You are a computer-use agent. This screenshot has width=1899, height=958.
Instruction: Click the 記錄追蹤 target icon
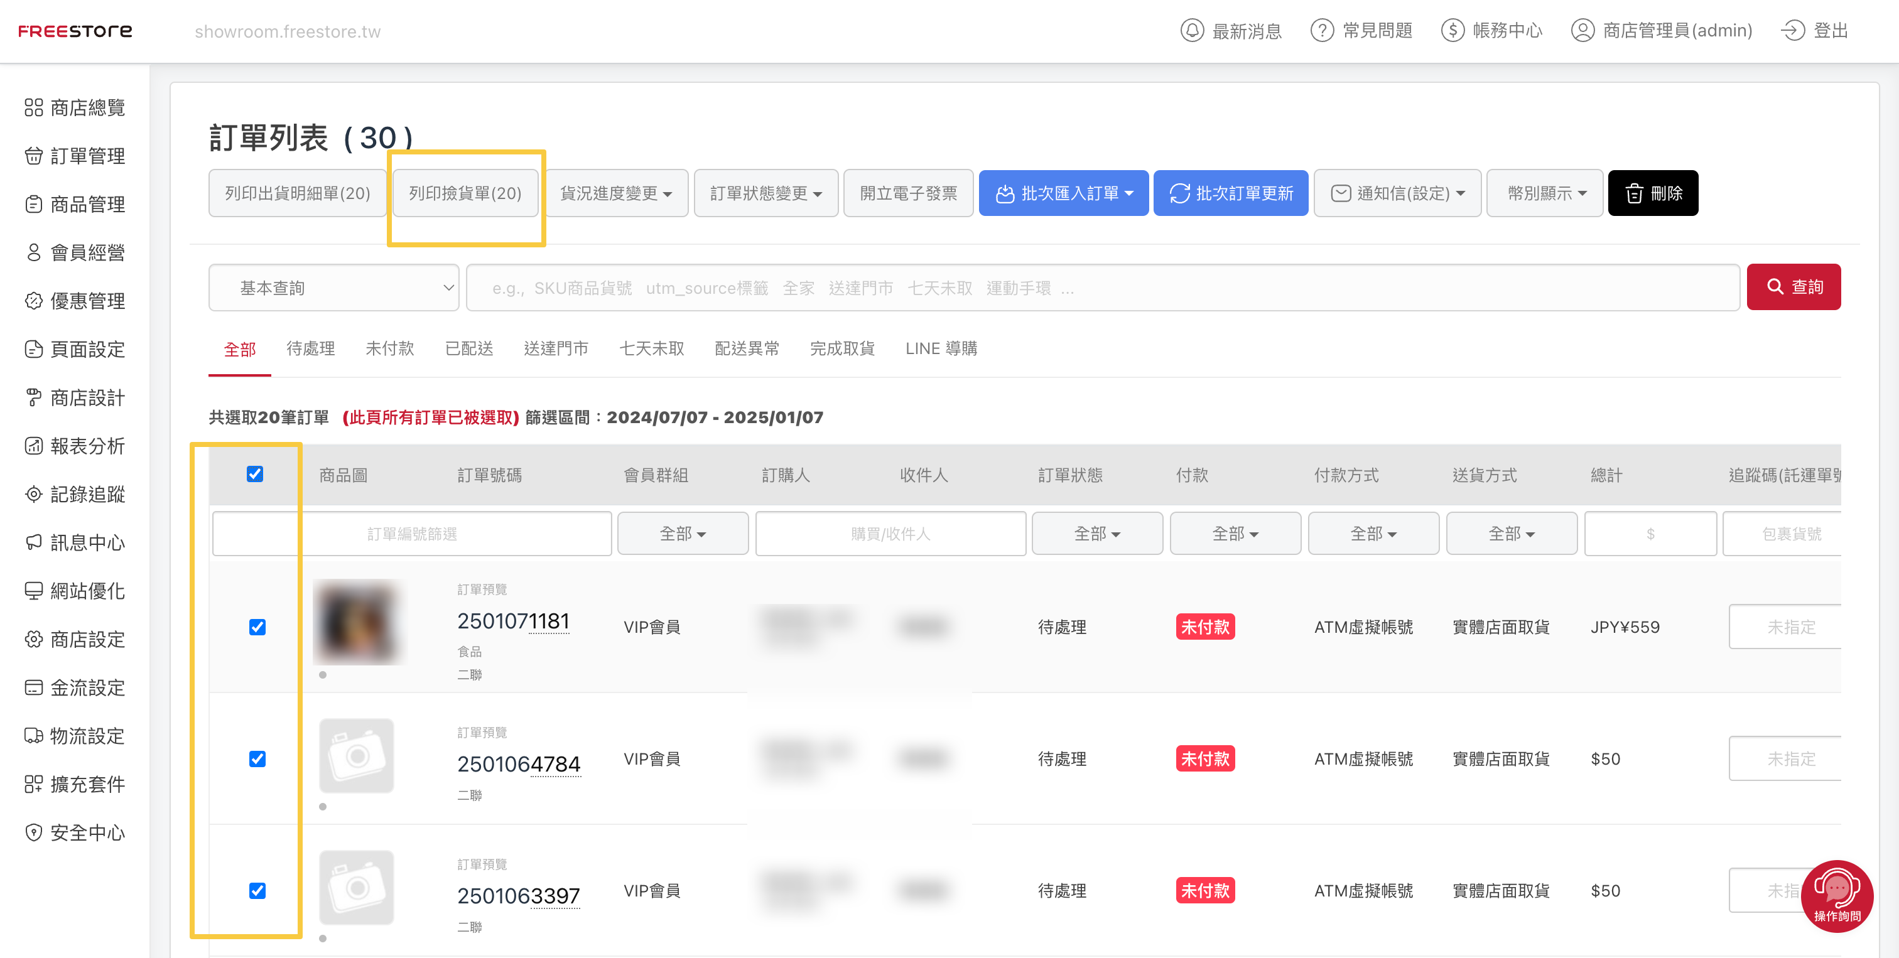pyautogui.click(x=34, y=493)
